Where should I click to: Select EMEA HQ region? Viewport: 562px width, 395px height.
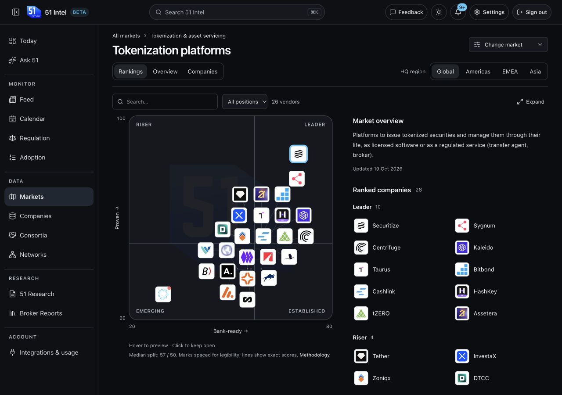coord(510,72)
